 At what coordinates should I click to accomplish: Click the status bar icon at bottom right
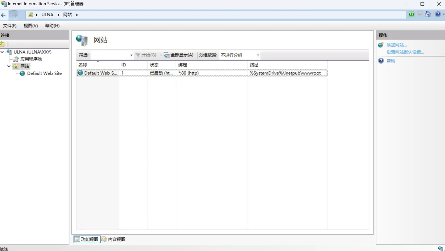[440, 248]
